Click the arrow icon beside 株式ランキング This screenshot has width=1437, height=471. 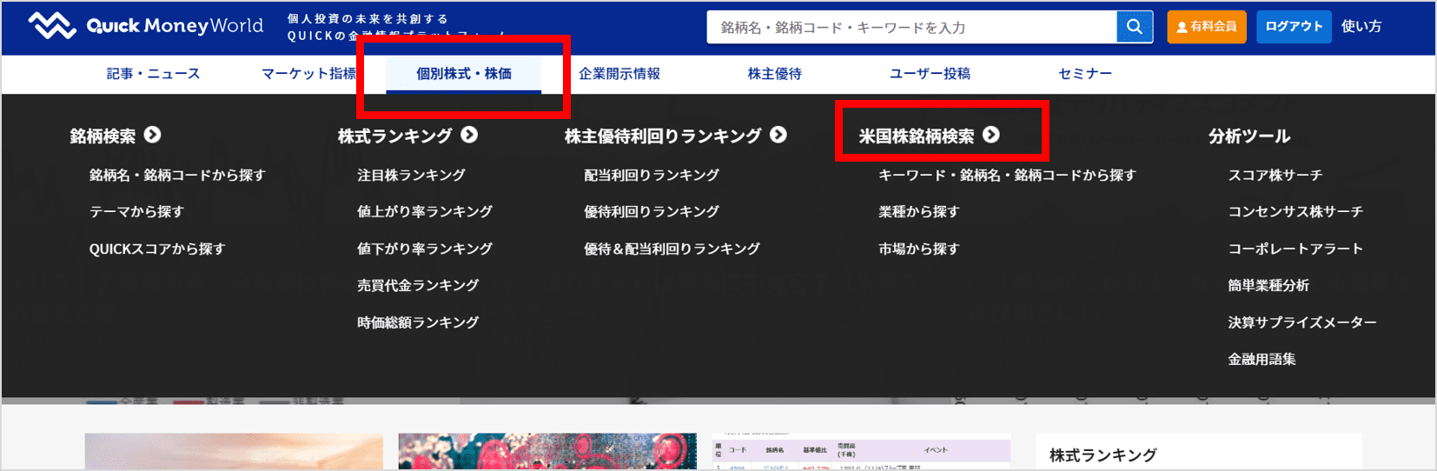[469, 135]
